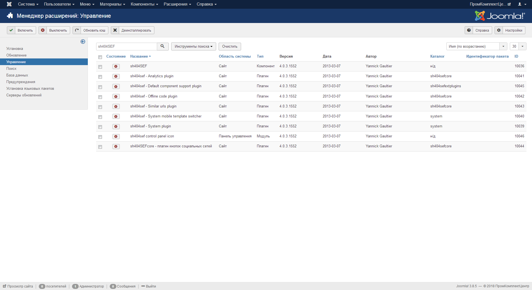Screen dimensions: 532x290
Task: Open the Материалы dropdown menu
Action: (112, 4)
